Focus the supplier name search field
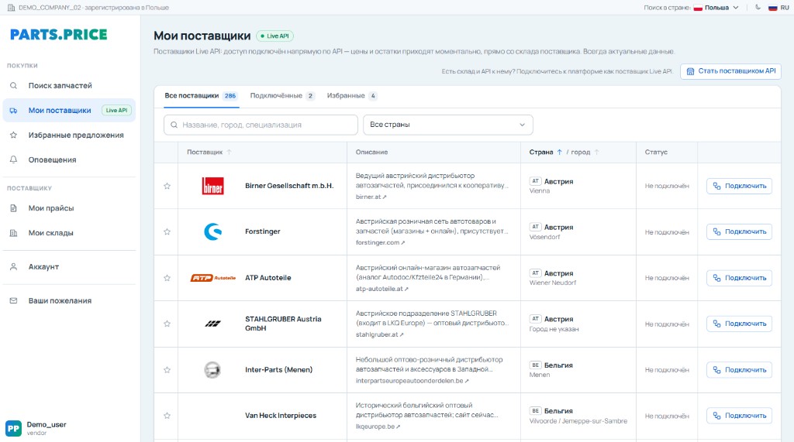794x442 pixels. coord(261,125)
